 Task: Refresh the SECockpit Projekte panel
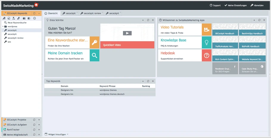[x=34, y=120]
